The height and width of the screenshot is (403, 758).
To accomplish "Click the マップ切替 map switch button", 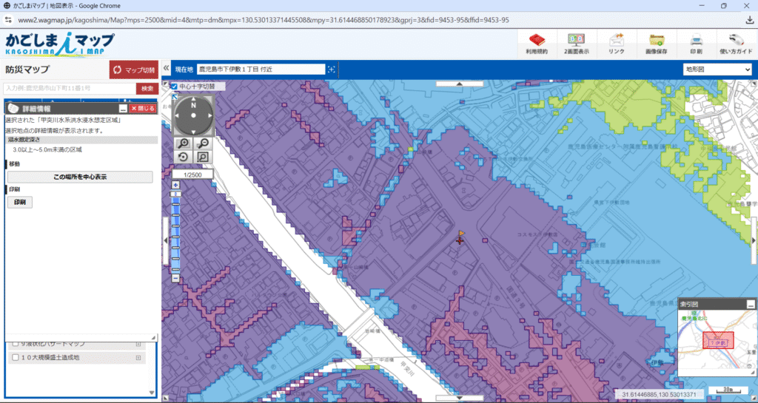I will point(133,70).
